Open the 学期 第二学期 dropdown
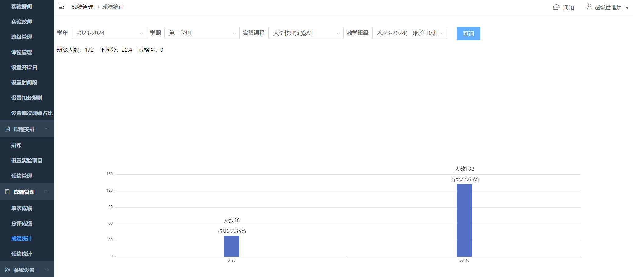633x277 pixels. click(202, 33)
